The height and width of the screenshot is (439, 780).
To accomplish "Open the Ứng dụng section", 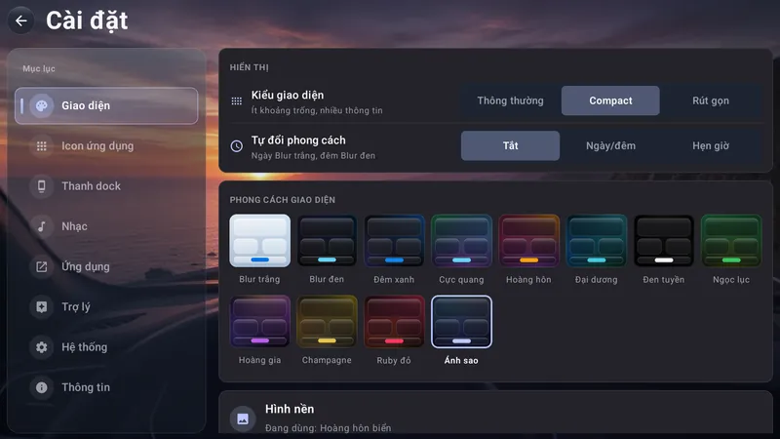I will [x=106, y=266].
